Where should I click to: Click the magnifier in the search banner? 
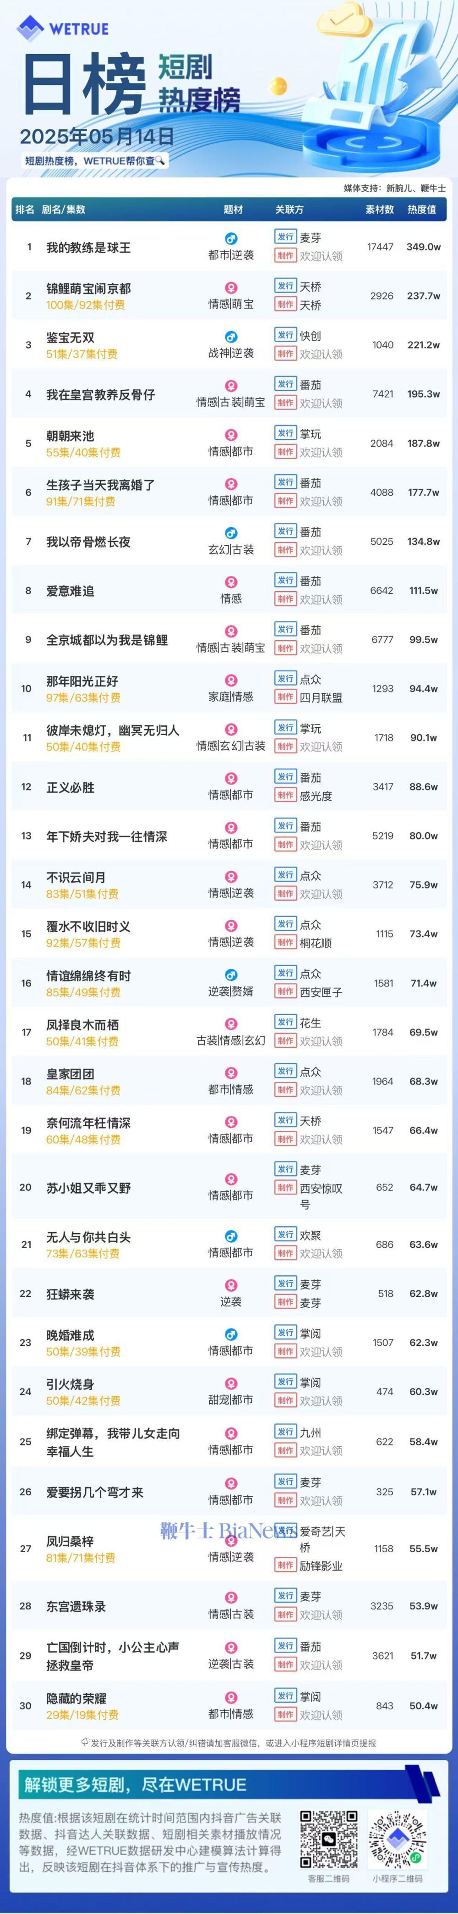click(x=160, y=160)
